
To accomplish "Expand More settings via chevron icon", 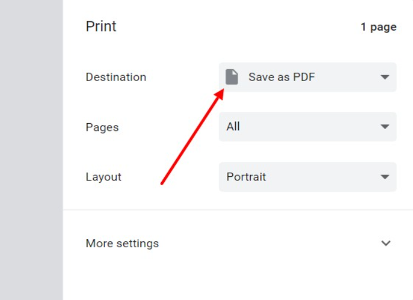I will pyautogui.click(x=386, y=243).
